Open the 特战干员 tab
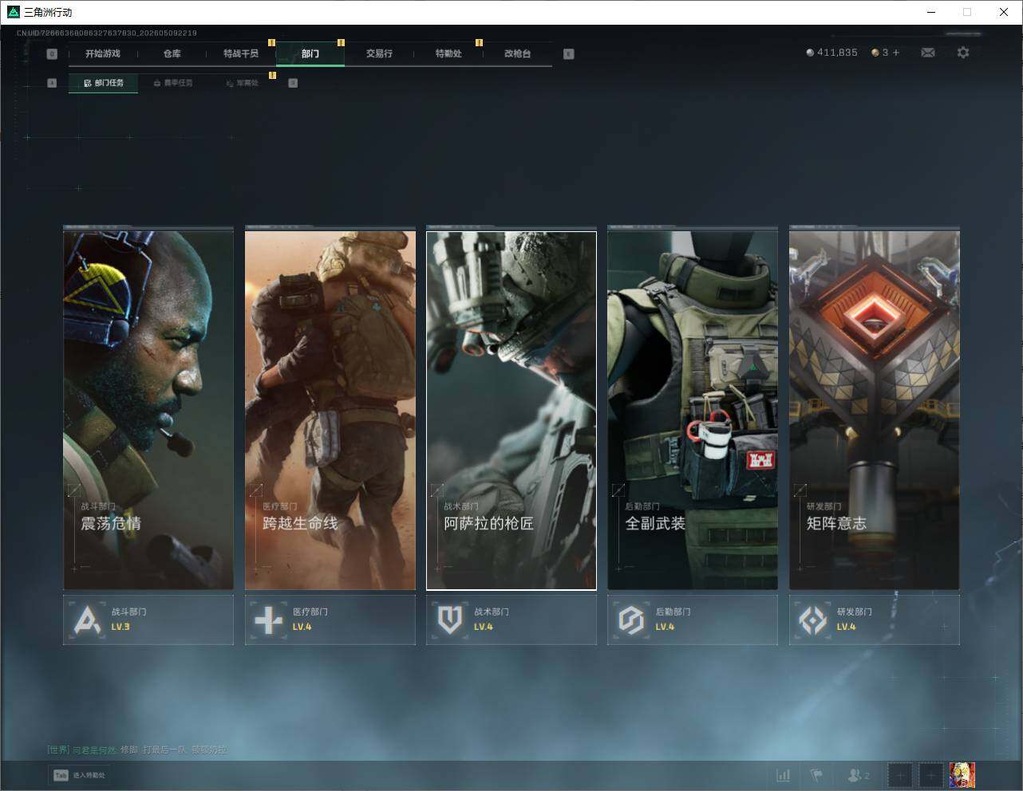The width and height of the screenshot is (1023, 791). click(241, 53)
